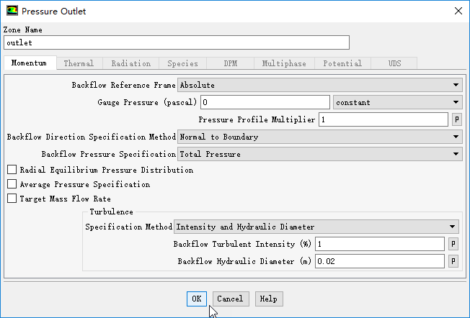Screen dimensions: 470x318
Task: Click the P button beside Backflow Hydraulic Diameter
Action: click(x=453, y=261)
